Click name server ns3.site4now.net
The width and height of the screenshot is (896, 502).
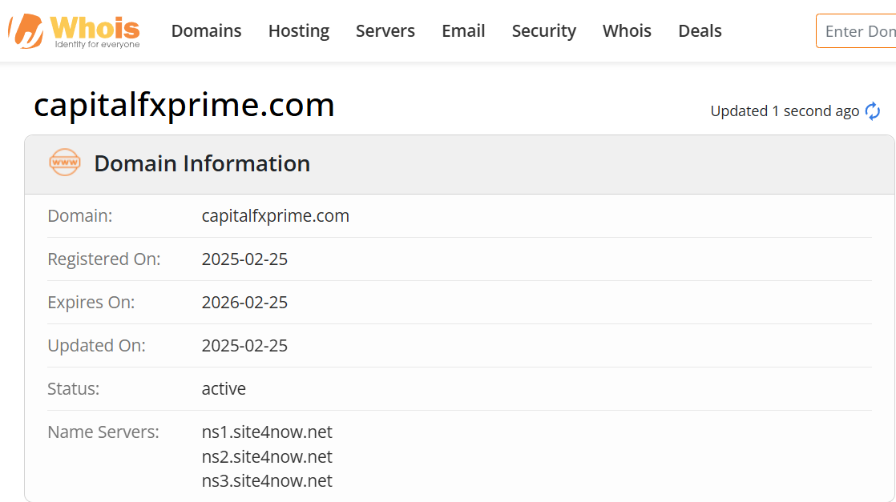pos(267,481)
